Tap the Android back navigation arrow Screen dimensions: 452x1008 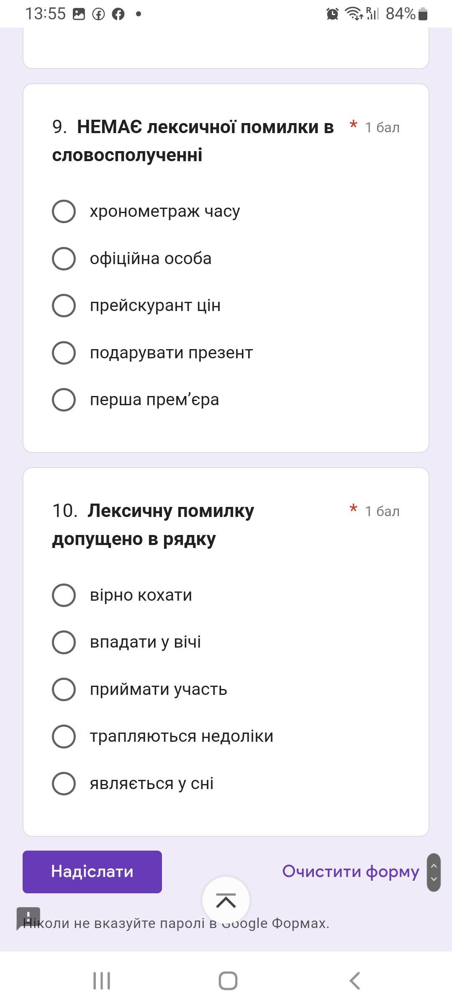[x=354, y=981]
